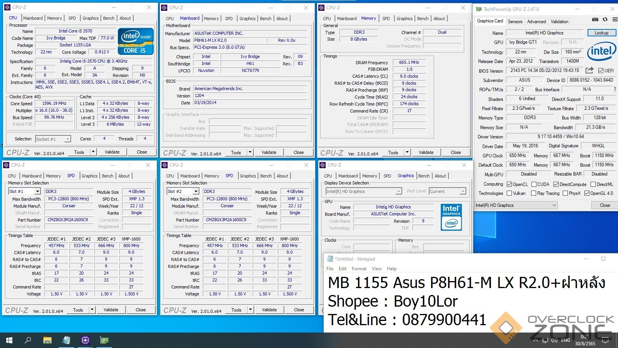Enable the Vulkan checkbox
The height and width of the screenshot is (348, 618).
[x=509, y=193]
